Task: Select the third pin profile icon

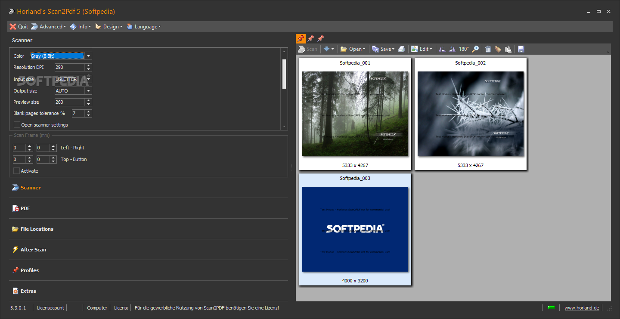Action: click(x=320, y=39)
